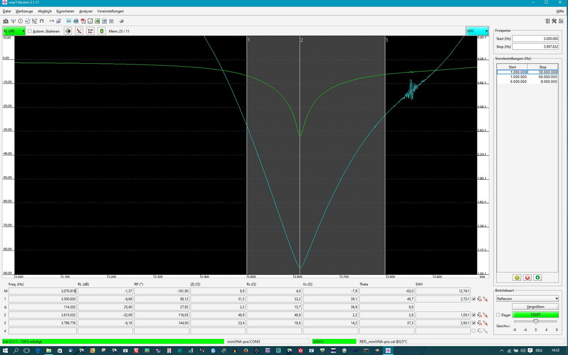Click marker 2 line in the graph

(x=299, y=156)
